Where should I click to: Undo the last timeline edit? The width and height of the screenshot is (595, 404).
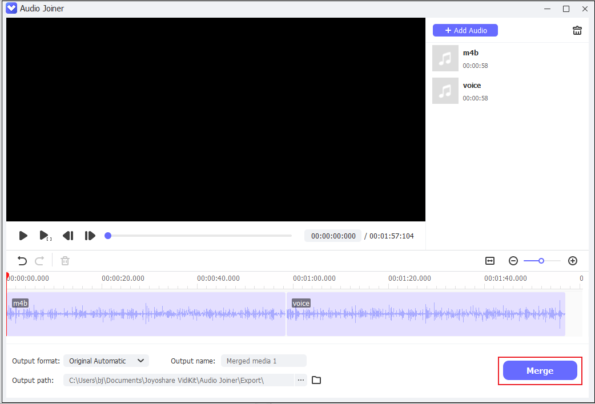pyautogui.click(x=22, y=261)
